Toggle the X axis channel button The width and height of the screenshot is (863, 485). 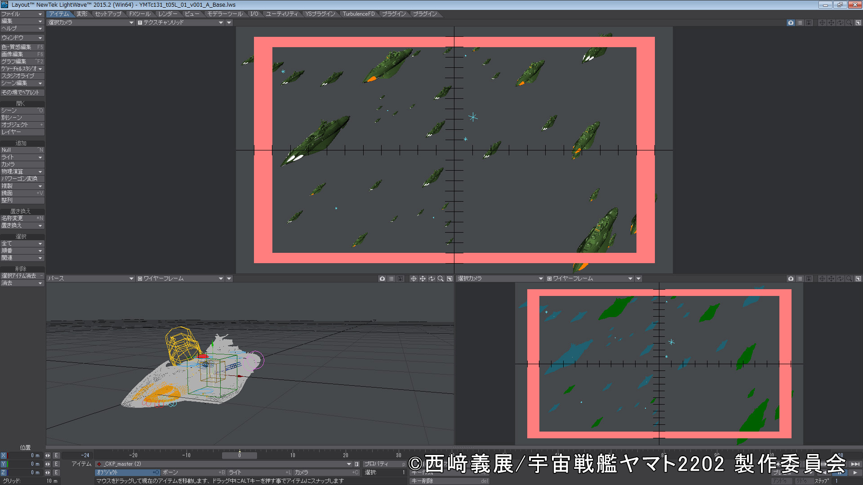pos(4,455)
